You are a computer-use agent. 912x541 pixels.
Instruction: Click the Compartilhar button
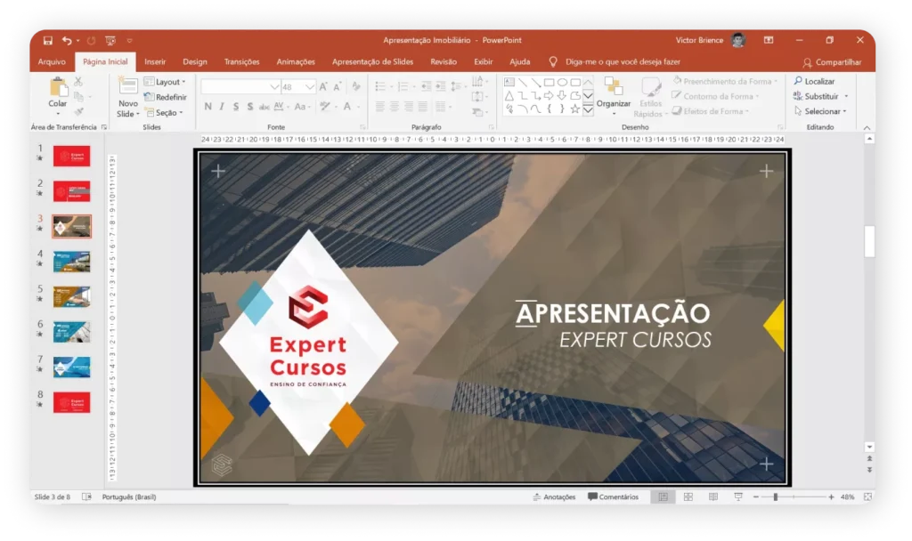point(832,62)
